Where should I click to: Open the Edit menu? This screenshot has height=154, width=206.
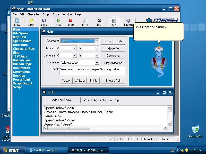pos(22,14)
